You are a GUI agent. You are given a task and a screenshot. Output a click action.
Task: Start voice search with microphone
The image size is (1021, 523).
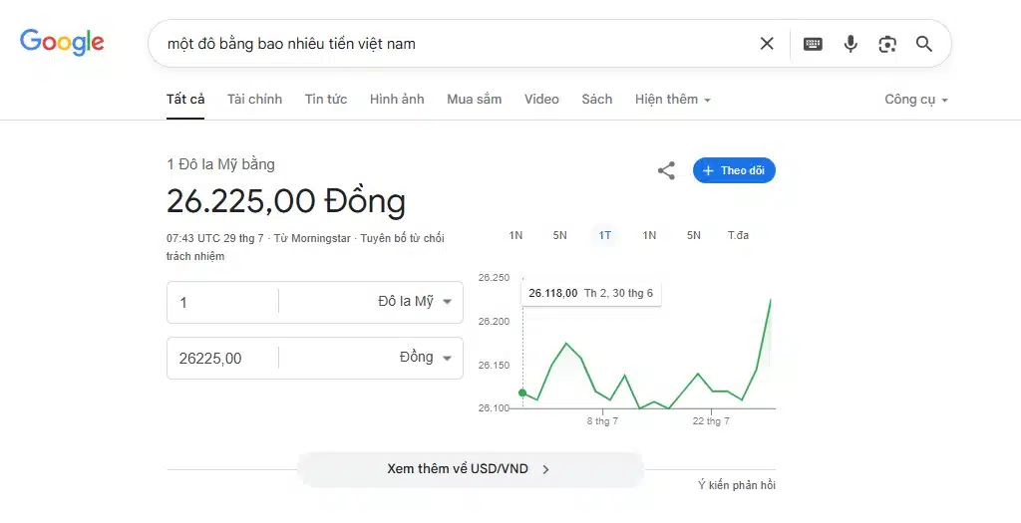click(x=851, y=44)
